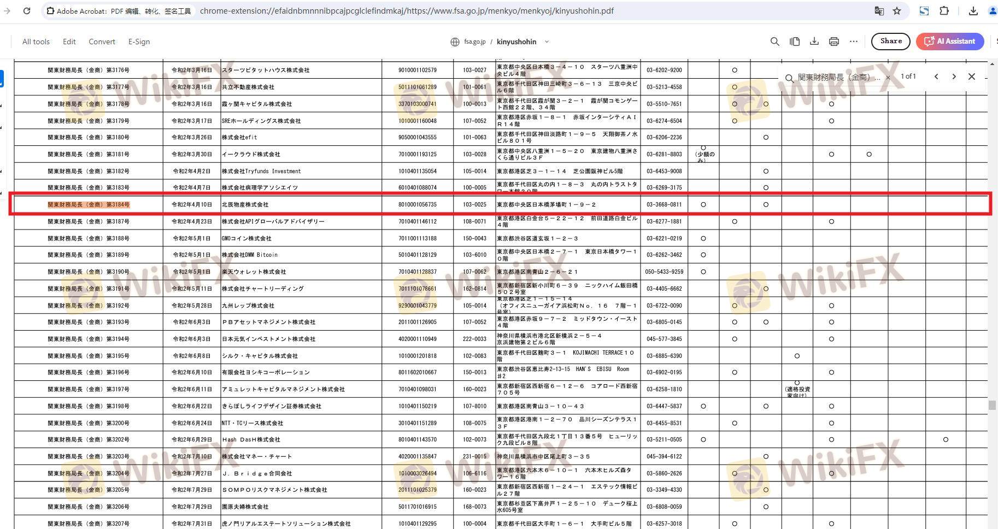Image resolution: width=998 pixels, height=529 pixels.
Task: Expand the kinyushohin file name dropdown
Action: (547, 42)
